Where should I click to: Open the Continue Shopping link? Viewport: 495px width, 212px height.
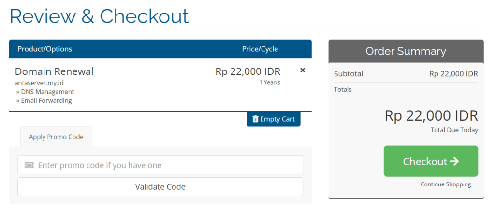(x=446, y=184)
